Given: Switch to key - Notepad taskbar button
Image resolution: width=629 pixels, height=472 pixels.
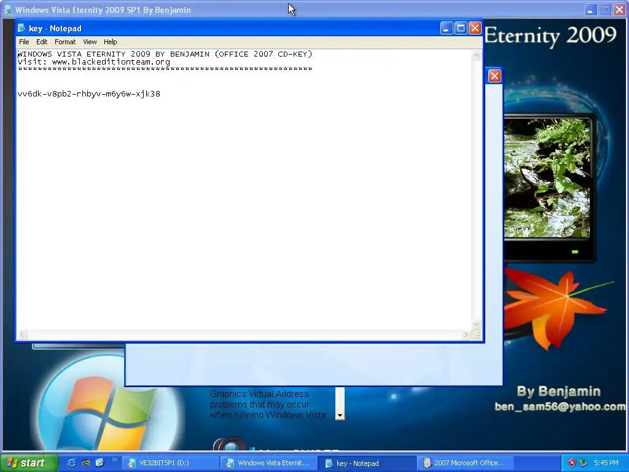Looking at the screenshot, I should 367,463.
